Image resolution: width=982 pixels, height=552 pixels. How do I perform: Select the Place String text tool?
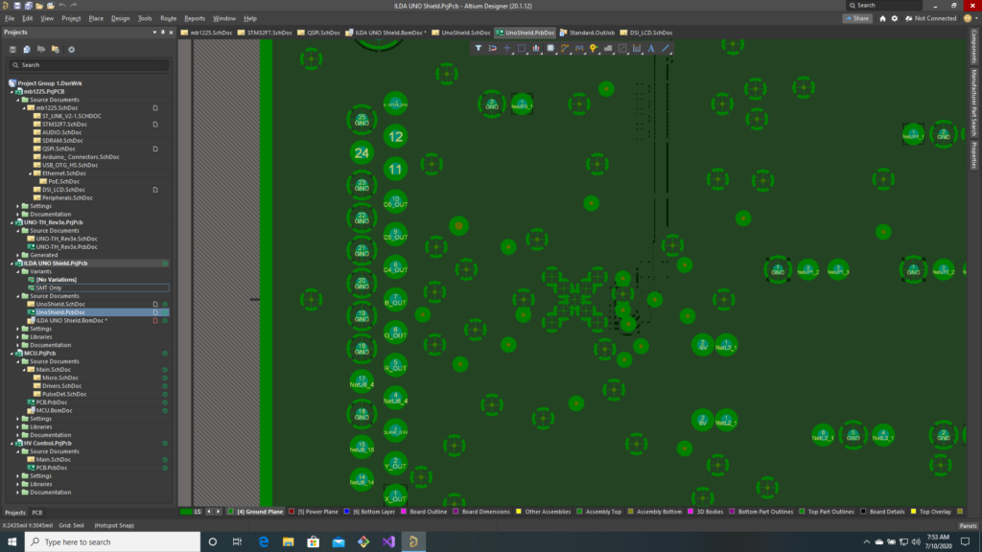651,48
